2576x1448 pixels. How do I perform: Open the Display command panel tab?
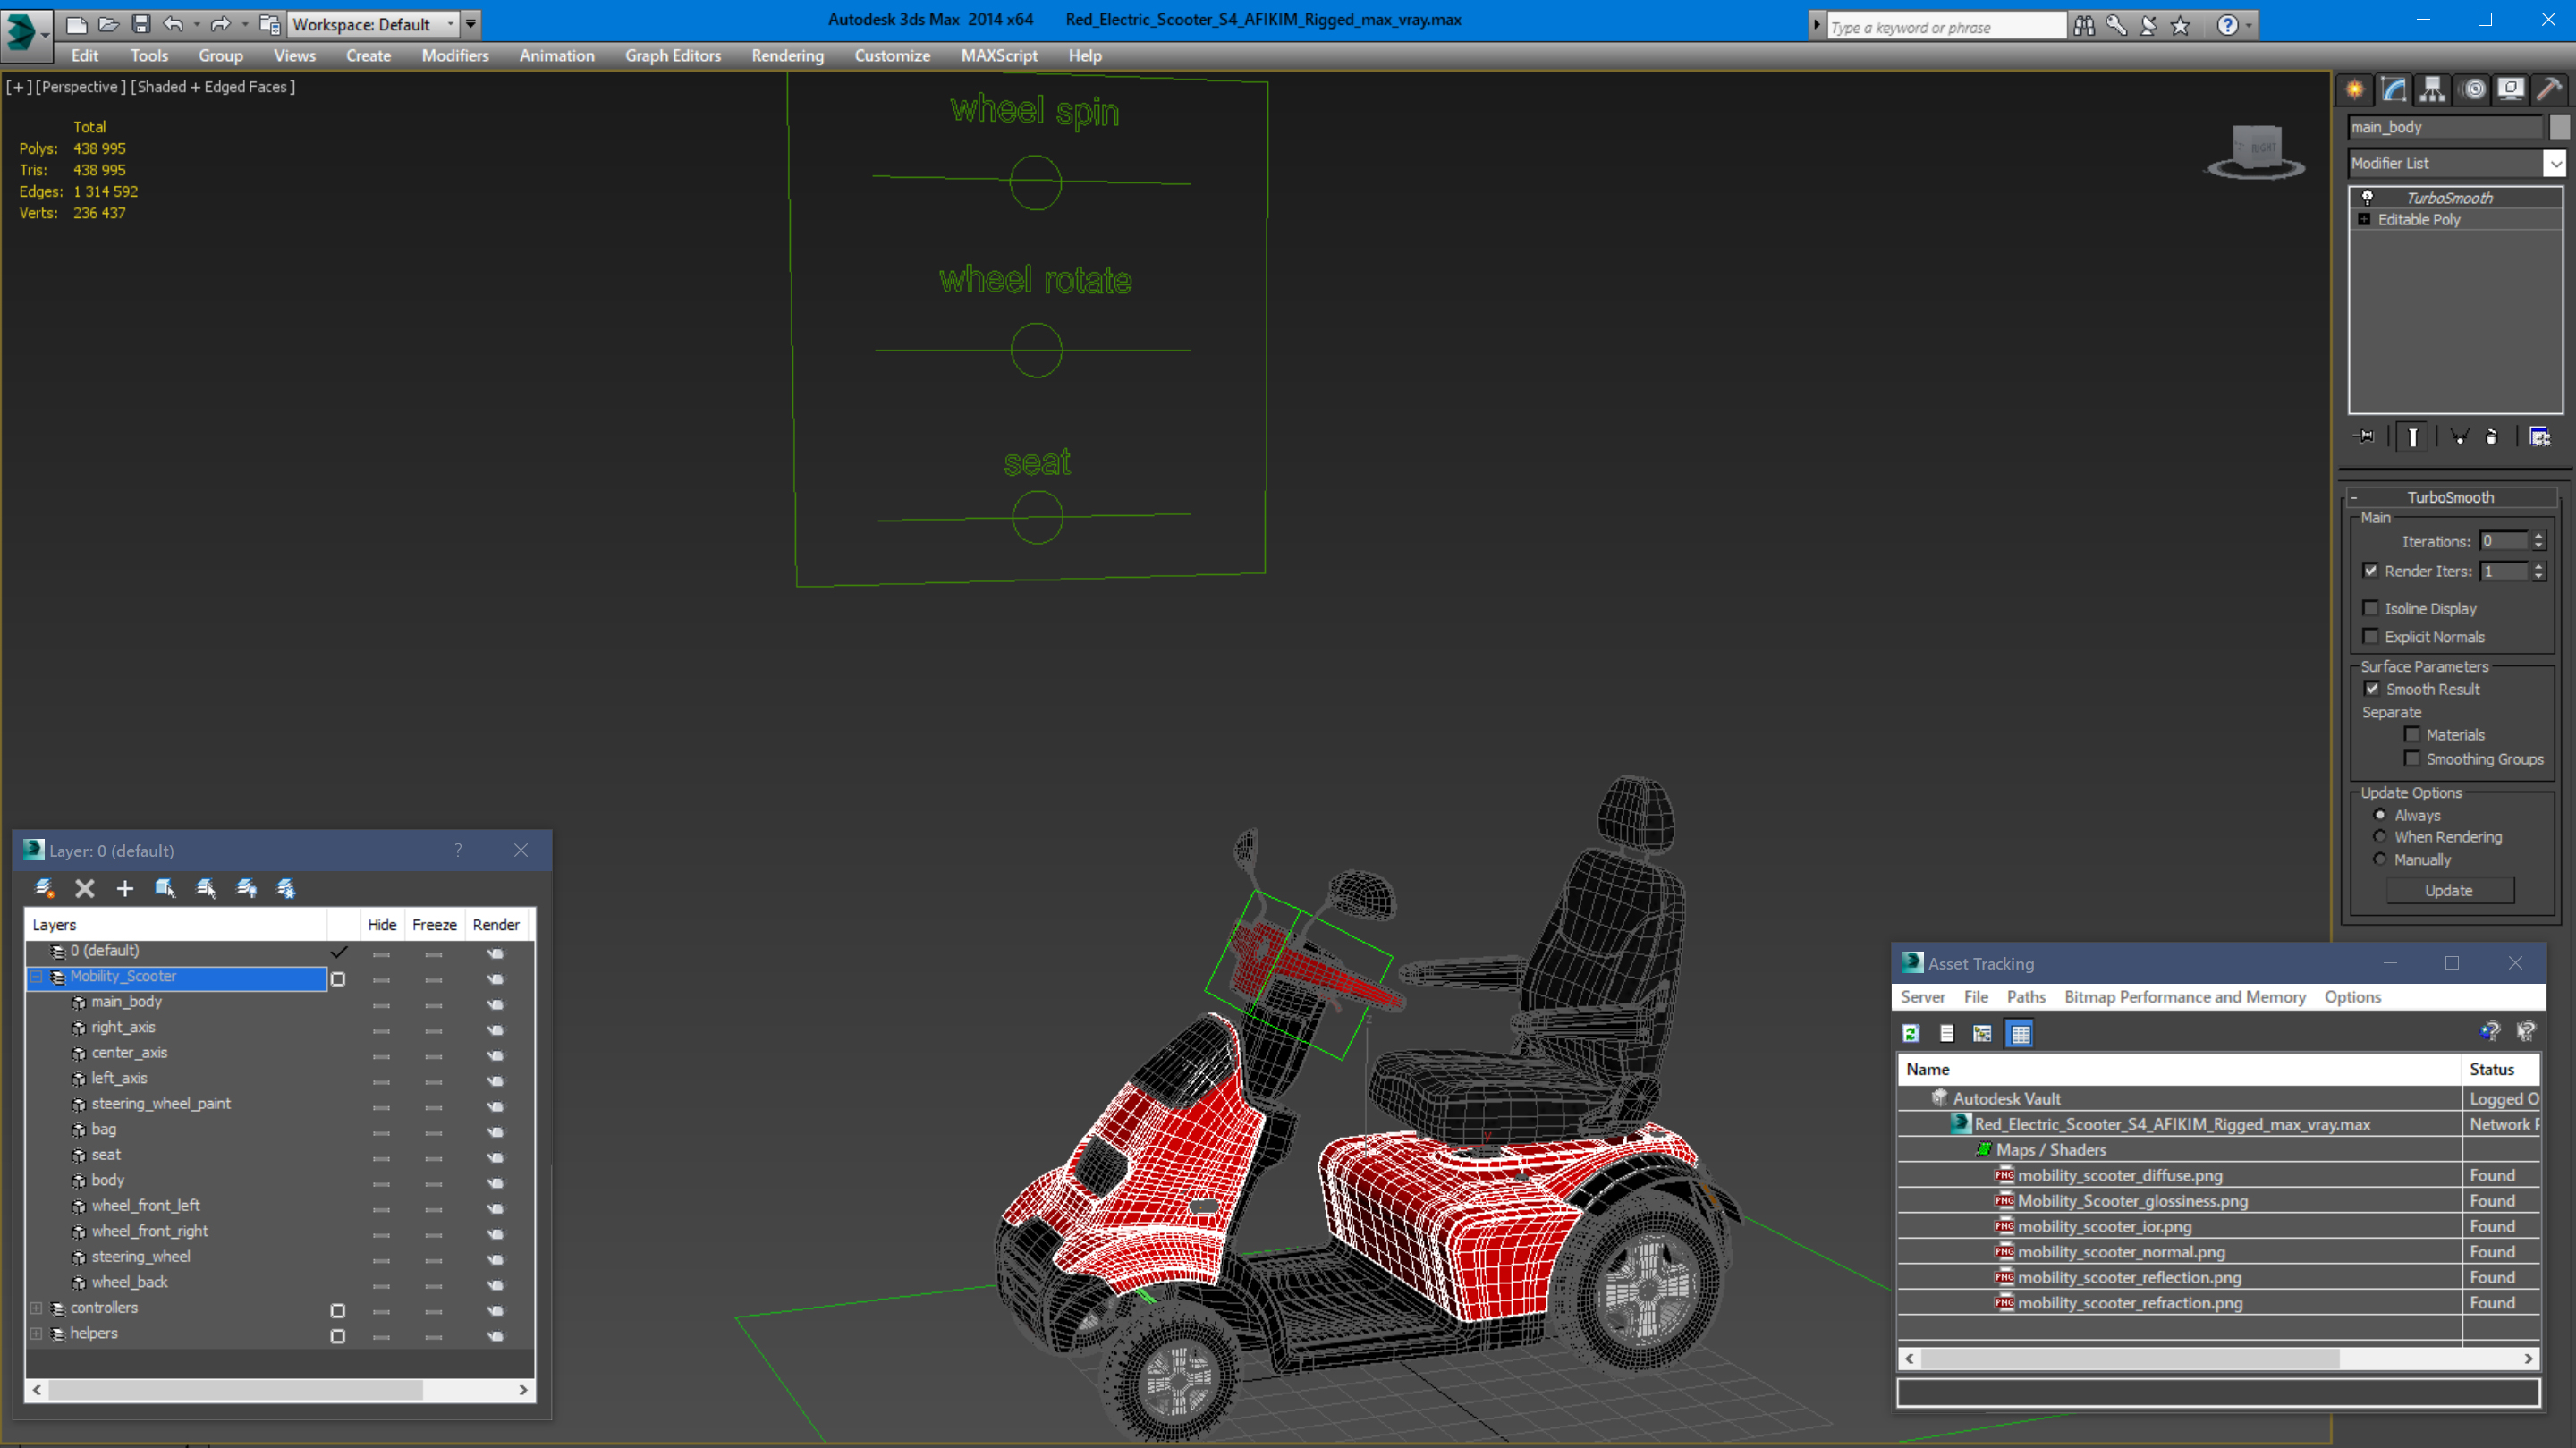pyautogui.click(x=2511, y=90)
